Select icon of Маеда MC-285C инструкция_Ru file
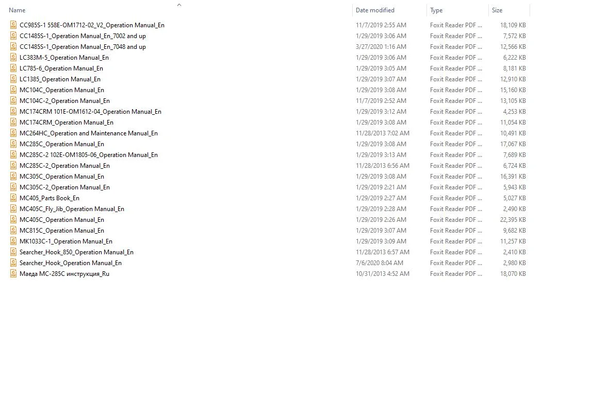 [x=13, y=274]
